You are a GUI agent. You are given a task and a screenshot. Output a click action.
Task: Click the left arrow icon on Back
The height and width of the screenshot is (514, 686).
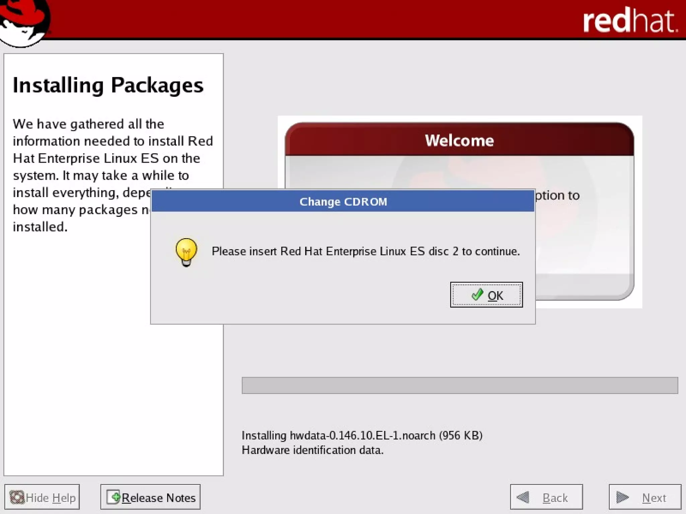point(523,497)
